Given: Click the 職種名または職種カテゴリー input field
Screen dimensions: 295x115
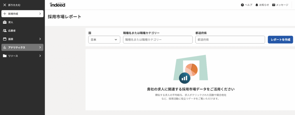Looking at the screenshot, I should click(158, 40).
